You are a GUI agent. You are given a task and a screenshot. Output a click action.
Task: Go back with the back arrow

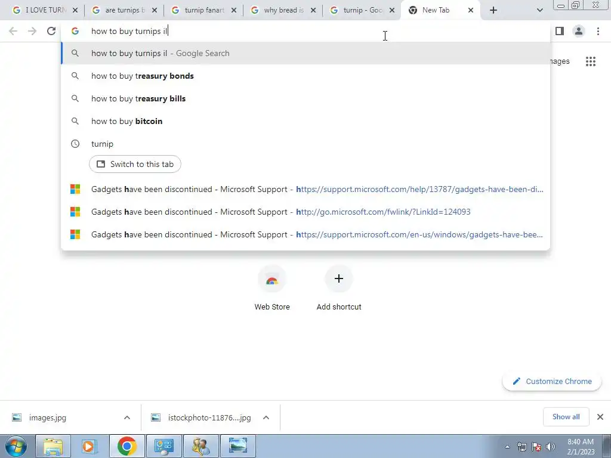tap(13, 31)
